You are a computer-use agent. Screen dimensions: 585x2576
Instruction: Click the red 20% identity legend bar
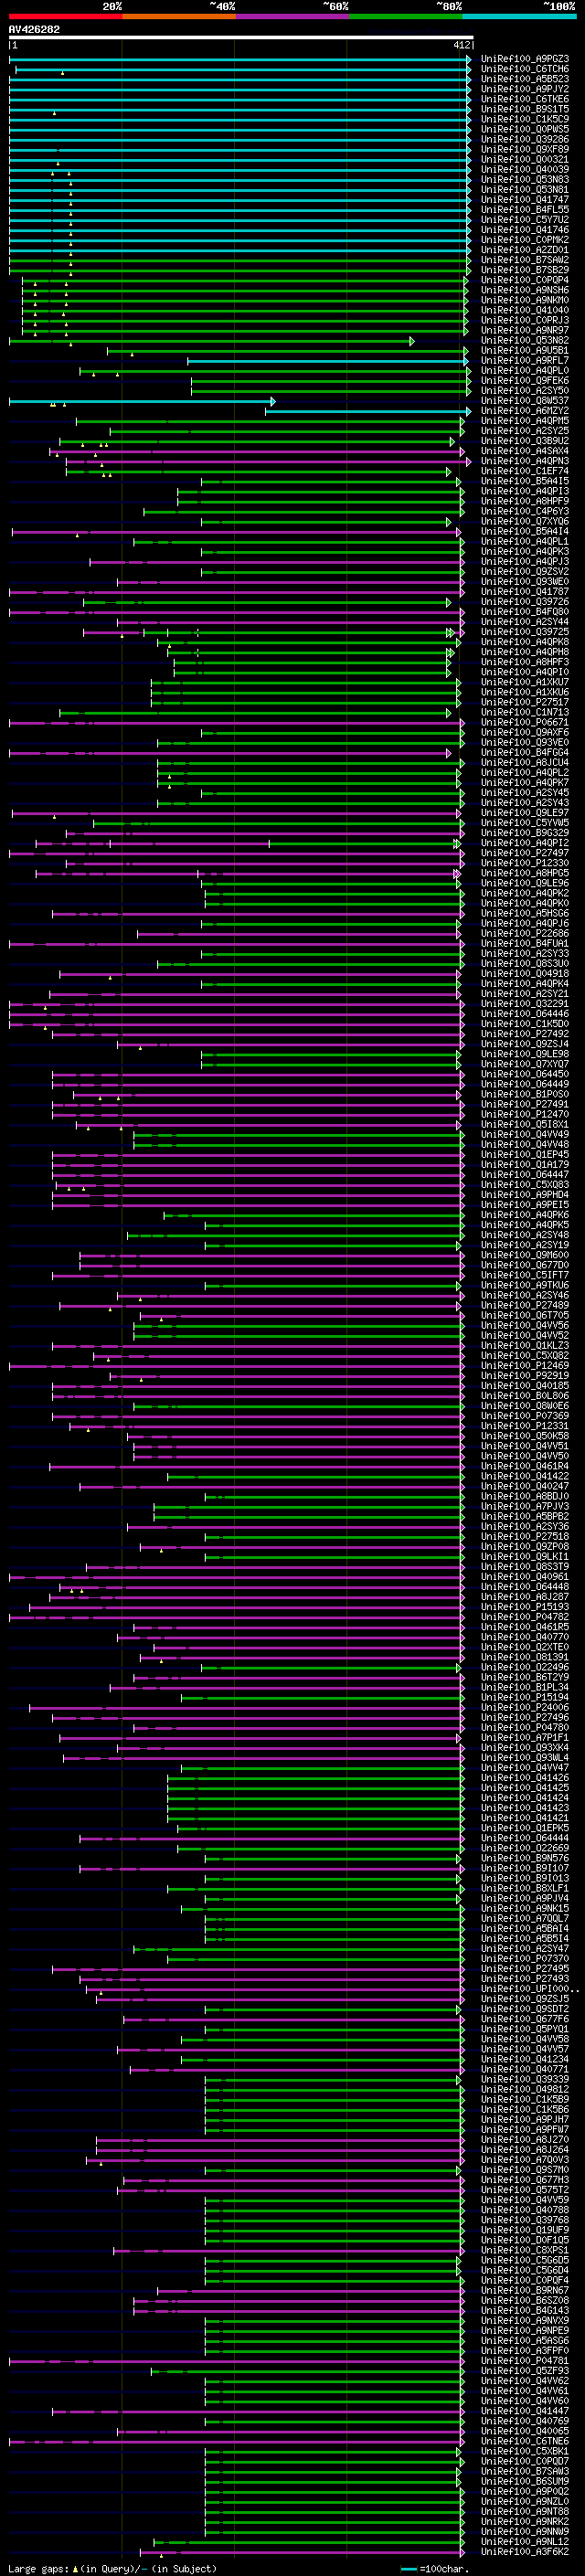tap(65, 16)
